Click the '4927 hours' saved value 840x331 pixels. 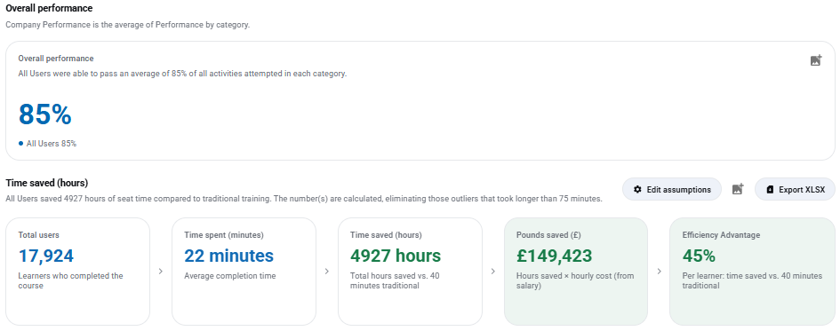pyautogui.click(x=396, y=256)
